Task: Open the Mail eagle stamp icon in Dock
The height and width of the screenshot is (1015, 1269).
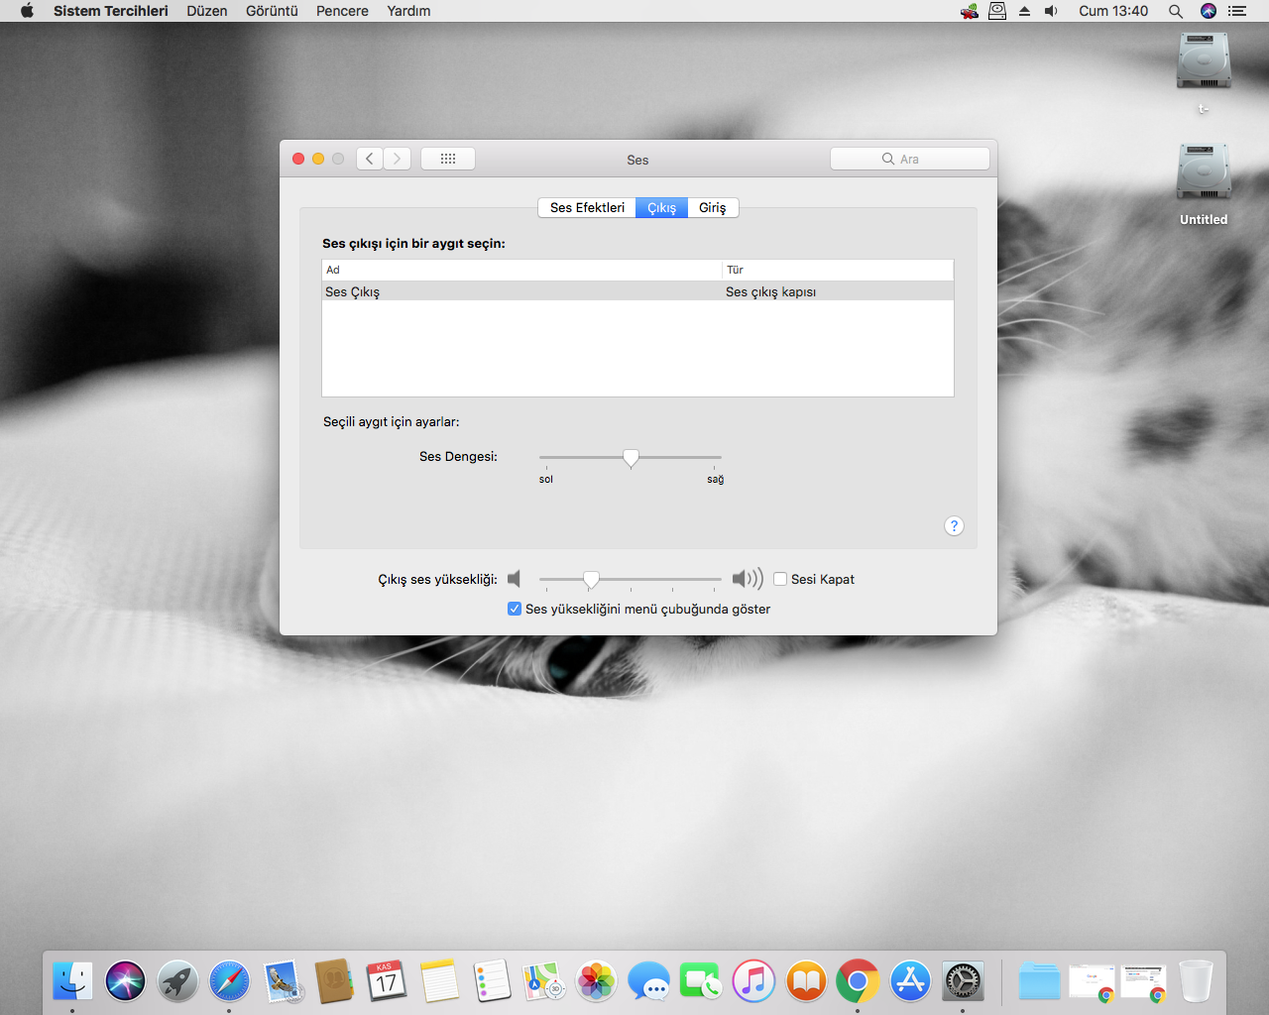Action: click(283, 981)
